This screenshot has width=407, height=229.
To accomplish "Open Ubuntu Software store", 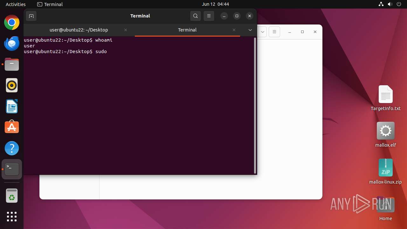I will coord(12,127).
